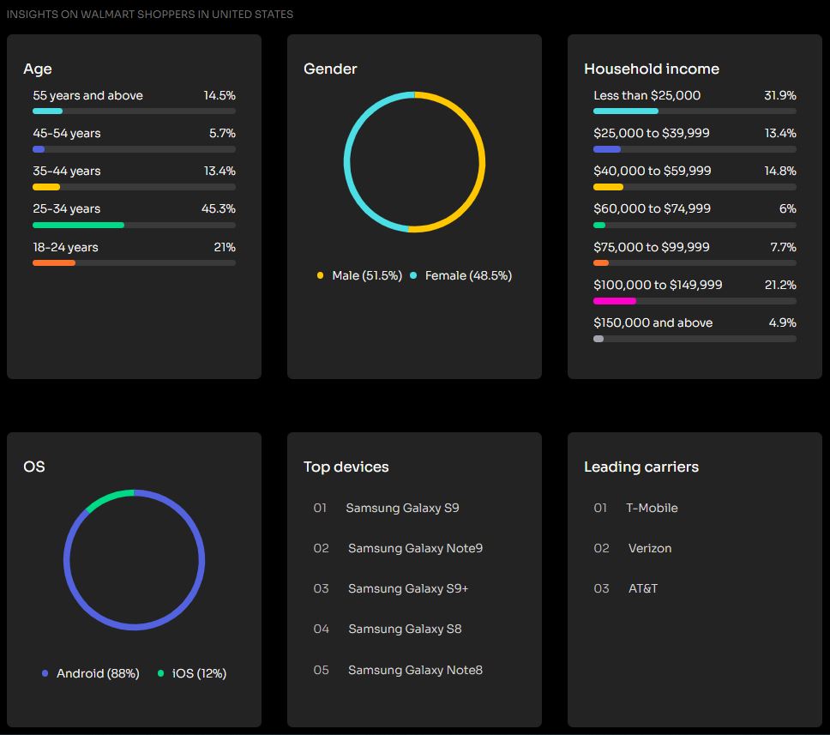
Task: Click the blue Android legend dot
Action: pos(45,673)
